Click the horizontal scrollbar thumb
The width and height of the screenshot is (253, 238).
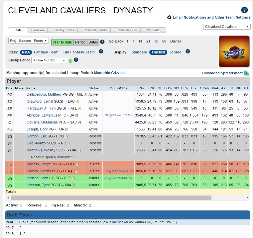pos(111,198)
